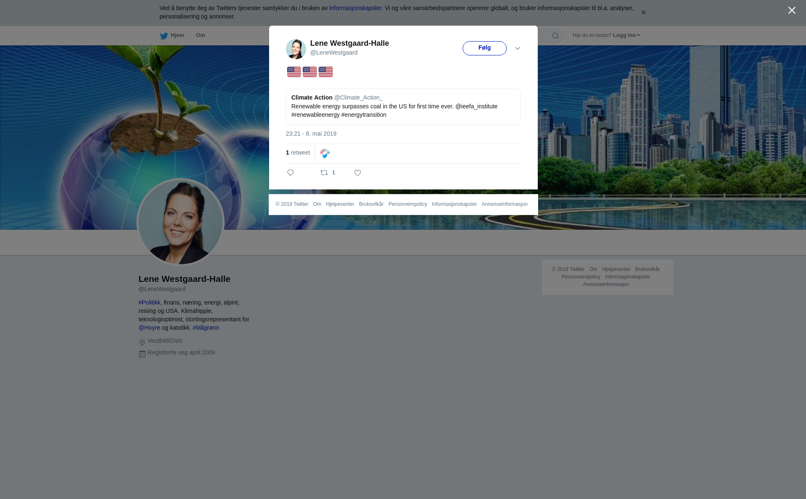Close the tweet overlay with the X
The image size is (806, 499).
792,11
